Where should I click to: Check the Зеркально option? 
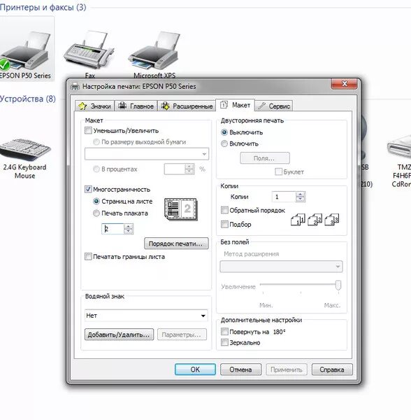(x=224, y=342)
